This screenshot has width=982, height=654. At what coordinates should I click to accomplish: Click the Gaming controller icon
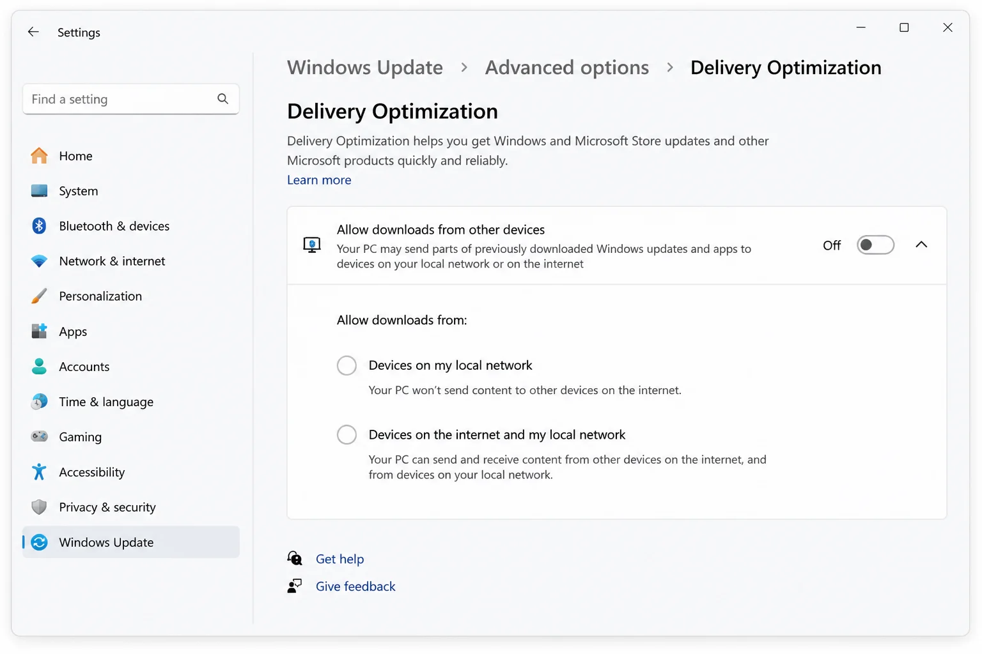click(39, 437)
